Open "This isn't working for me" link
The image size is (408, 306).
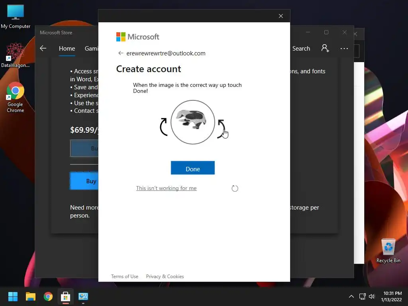click(166, 188)
